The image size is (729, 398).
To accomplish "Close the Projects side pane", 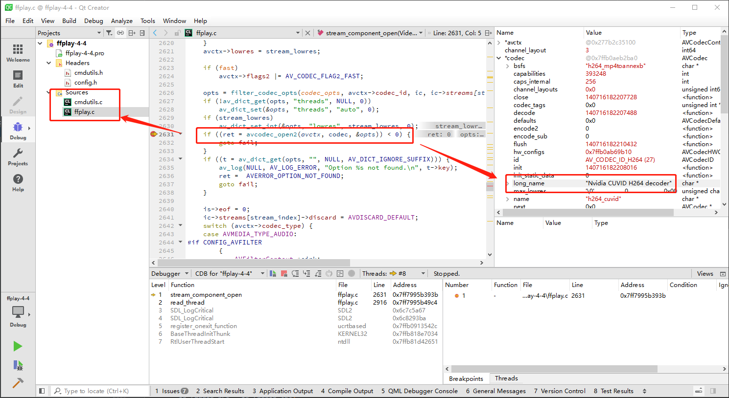I will click(x=142, y=33).
